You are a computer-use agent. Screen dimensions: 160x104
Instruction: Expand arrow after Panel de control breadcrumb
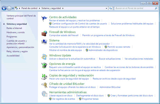click(x=39, y=8)
